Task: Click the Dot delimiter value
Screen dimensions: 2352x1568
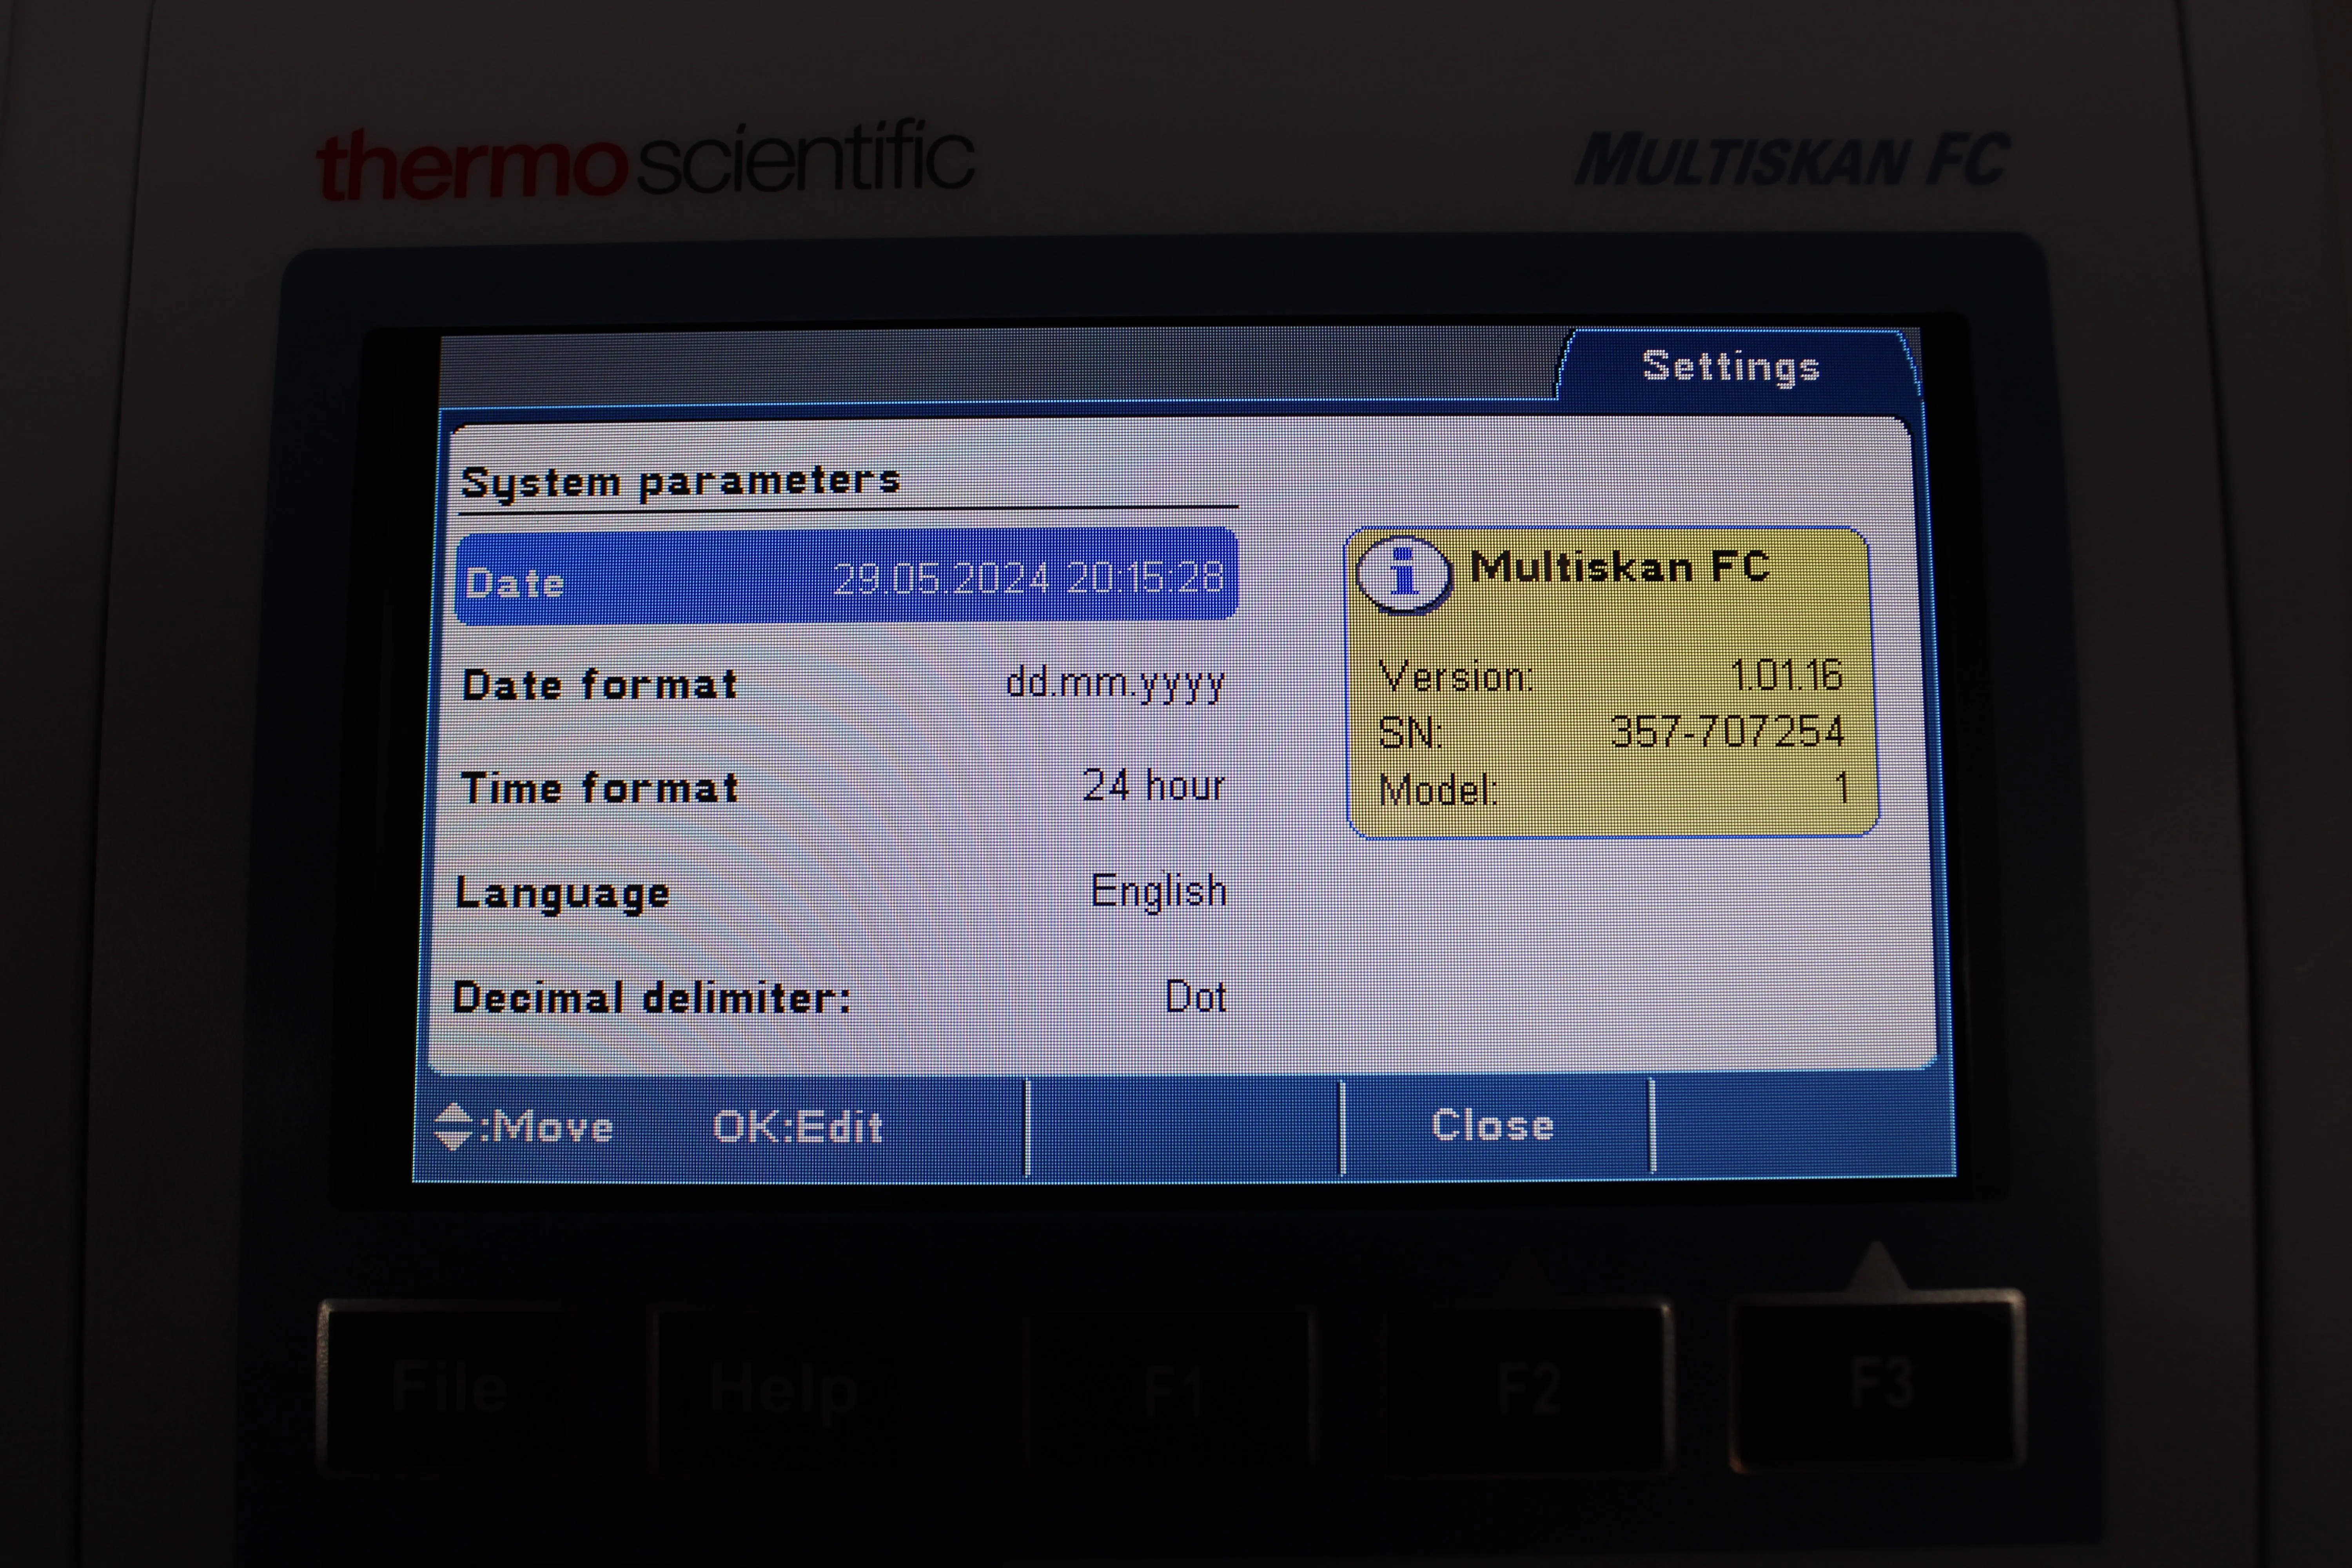Action: pos(1196,997)
